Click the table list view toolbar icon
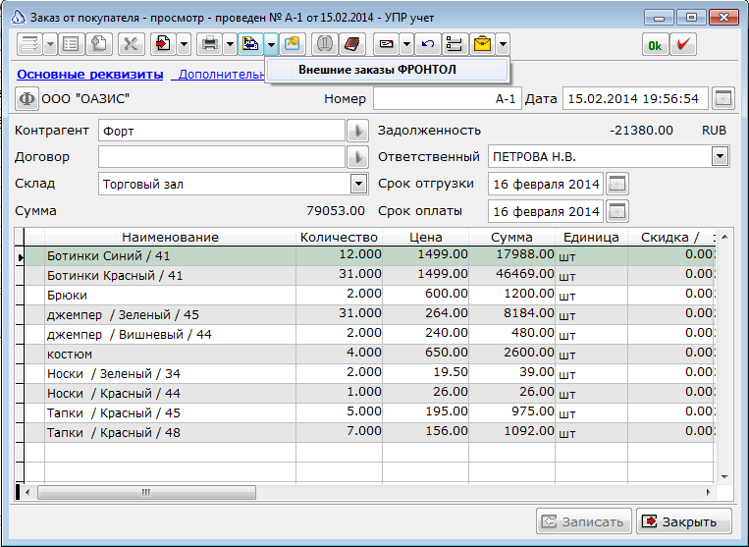This screenshot has height=547, width=749. (72, 44)
